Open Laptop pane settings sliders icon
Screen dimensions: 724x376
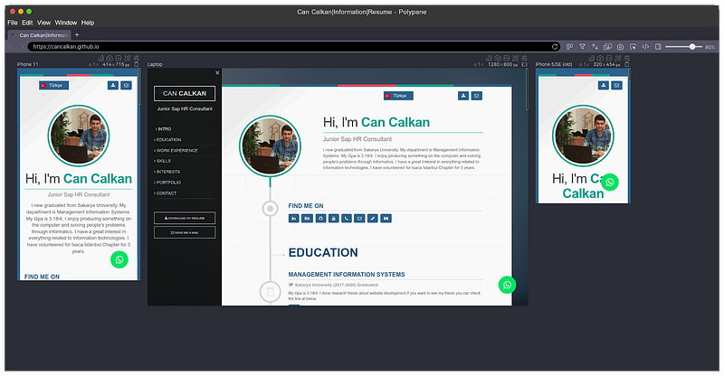coord(525,58)
